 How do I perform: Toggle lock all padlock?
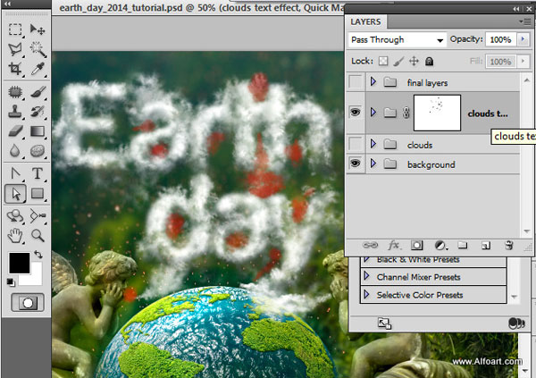430,62
